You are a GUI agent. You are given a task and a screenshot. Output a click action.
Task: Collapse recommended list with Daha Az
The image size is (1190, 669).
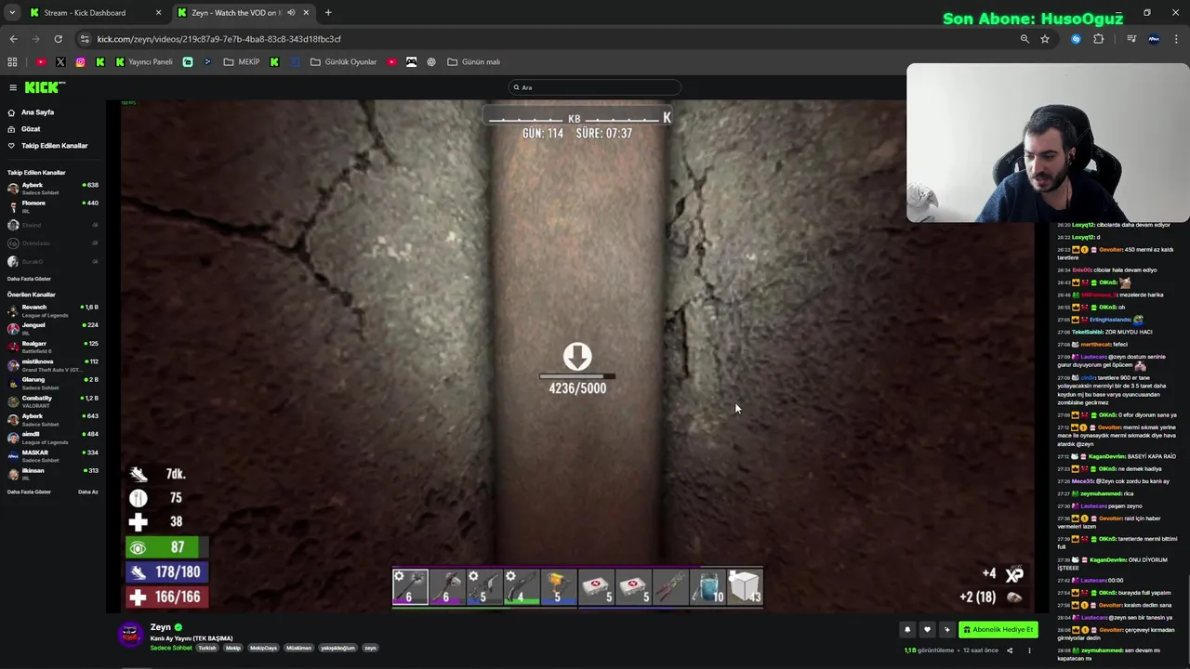pos(88,492)
